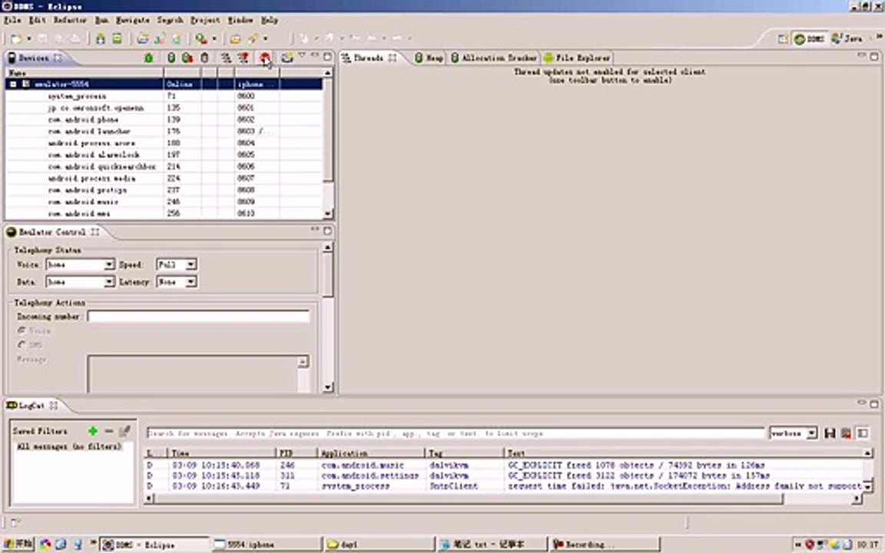Select the DDMS perspective button
The image size is (885, 553).
click(x=810, y=38)
